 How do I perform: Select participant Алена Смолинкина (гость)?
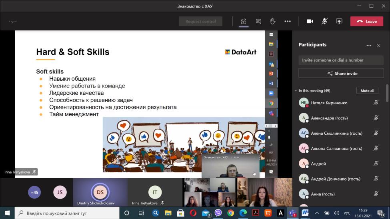point(335,133)
